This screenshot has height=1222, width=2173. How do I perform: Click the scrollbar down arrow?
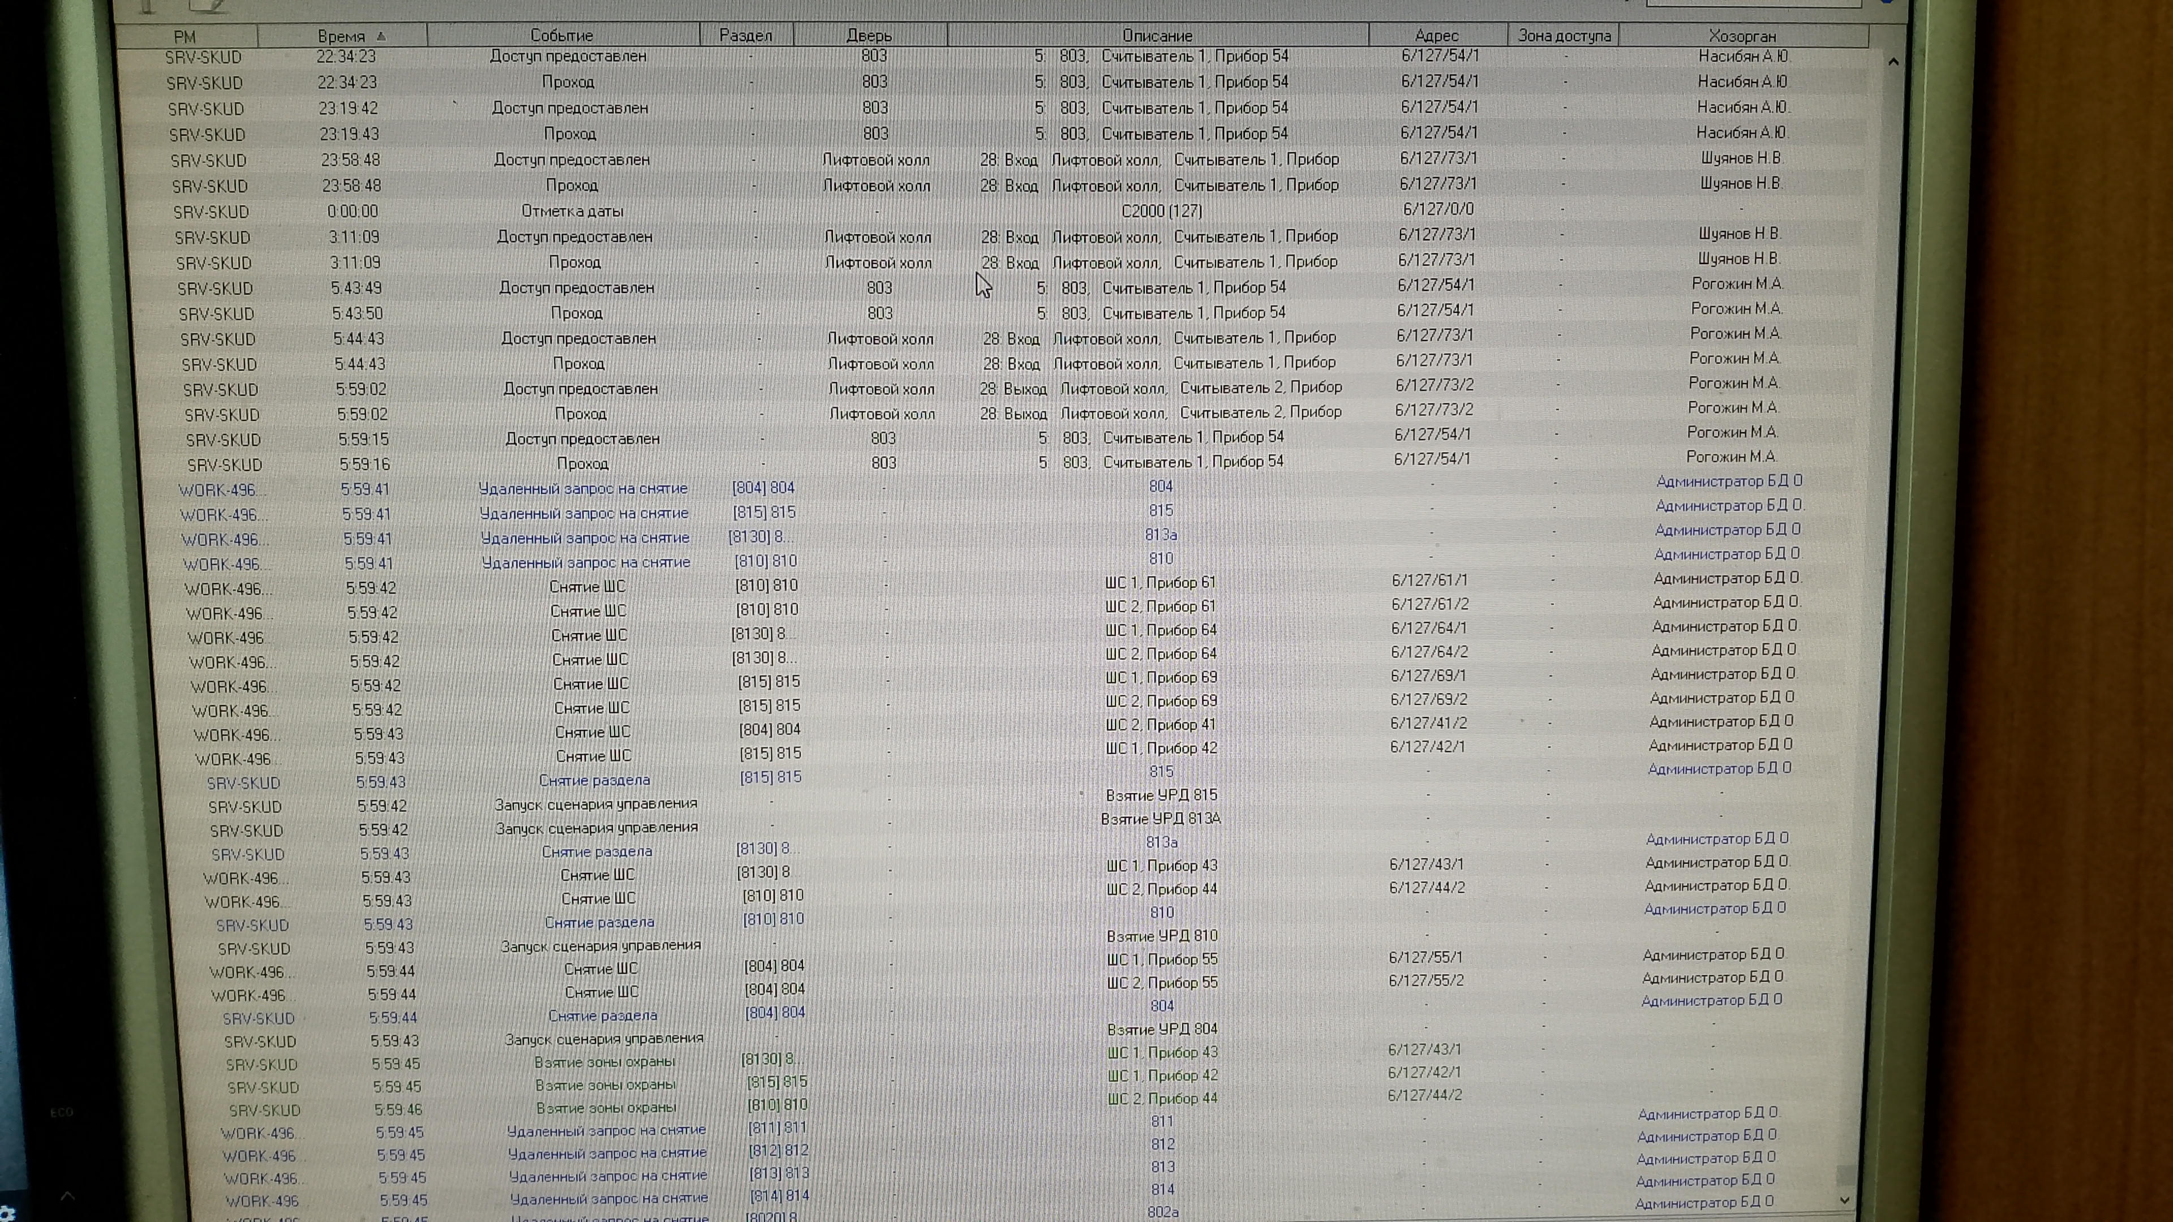(x=1845, y=1199)
